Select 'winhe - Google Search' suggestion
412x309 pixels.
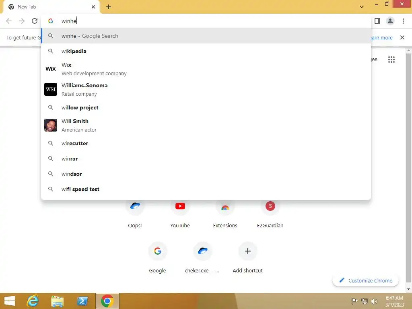(206, 36)
